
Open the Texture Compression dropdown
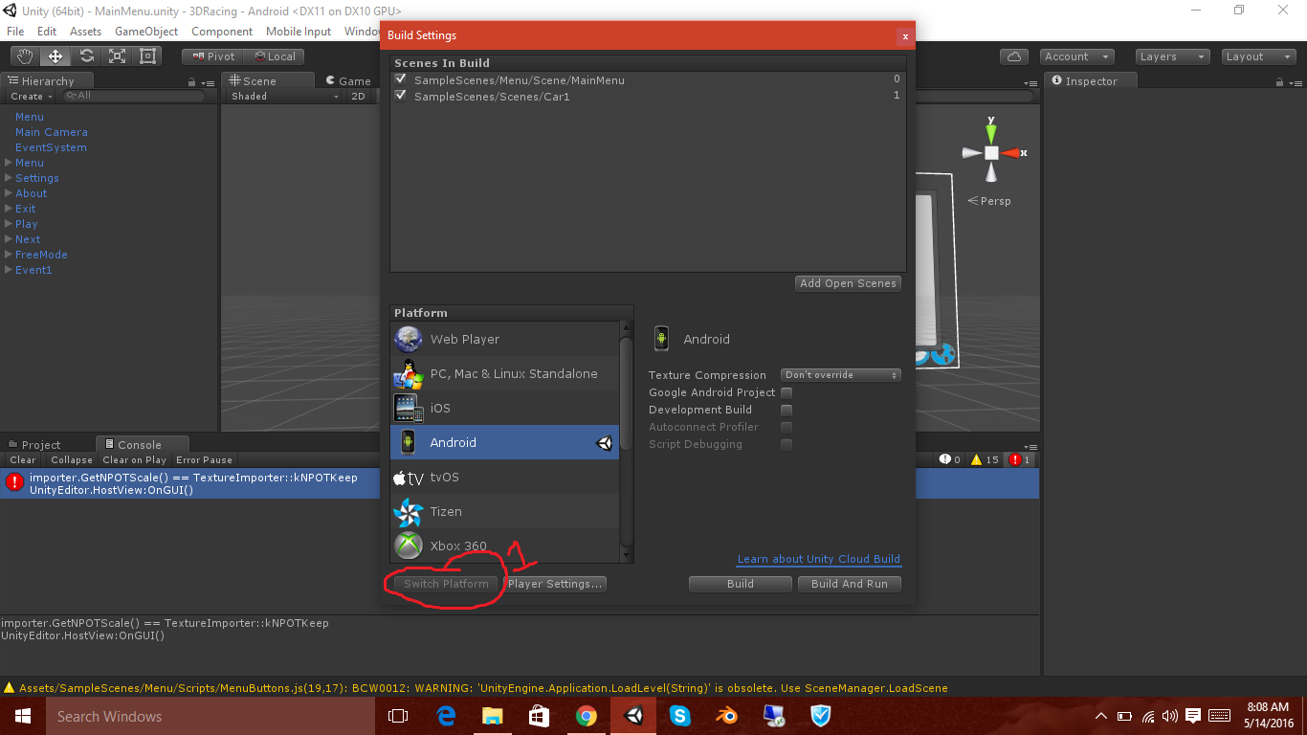842,375
